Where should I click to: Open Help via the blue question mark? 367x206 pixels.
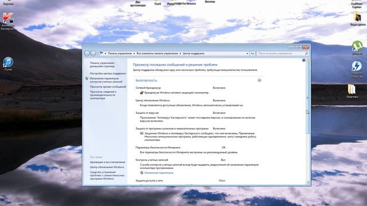point(303,60)
